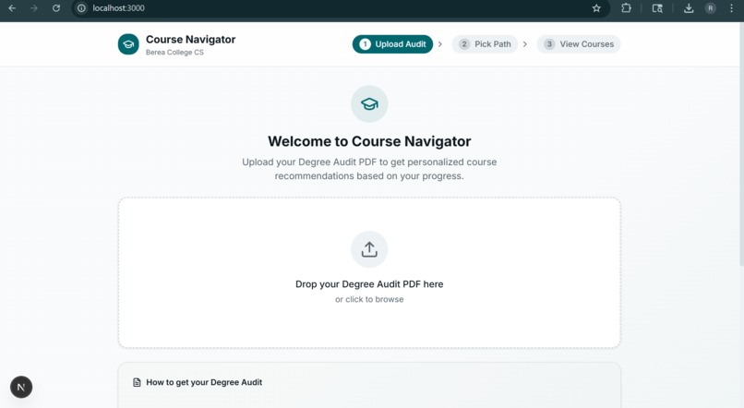Click the Course Navigator graduation cap logo
The height and width of the screenshot is (408, 744).
(128, 44)
